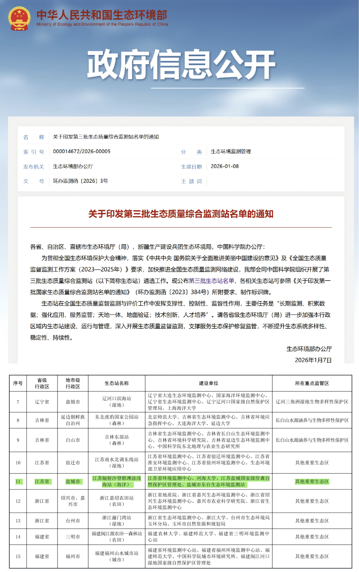Click the 主题词 field label
Viewport: 359px width, 572px height.
click(x=191, y=181)
